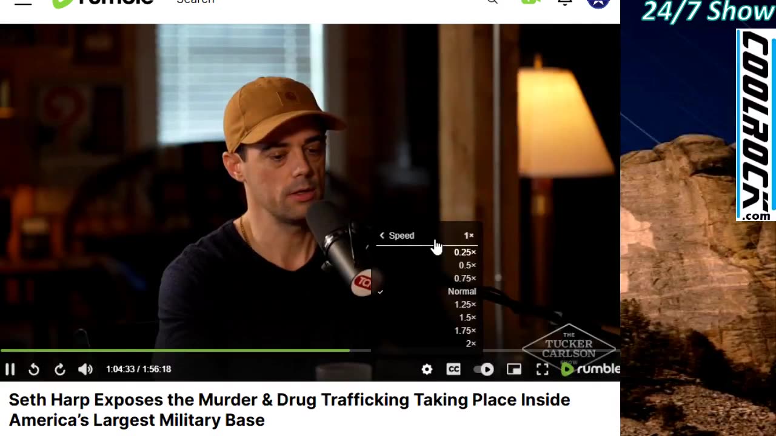Open the hamburger menu at top left

coord(23,2)
